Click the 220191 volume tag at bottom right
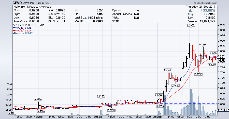The width and height of the screenshot is (229, 119). [223, 110]
